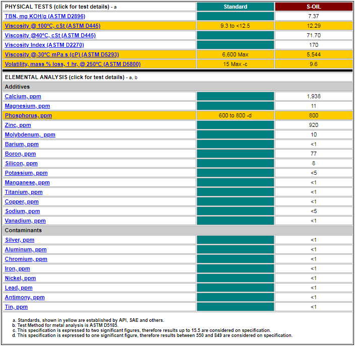Click the Lead, ppm link
Viewport: 355px width, 346px height.
point(19,288)
